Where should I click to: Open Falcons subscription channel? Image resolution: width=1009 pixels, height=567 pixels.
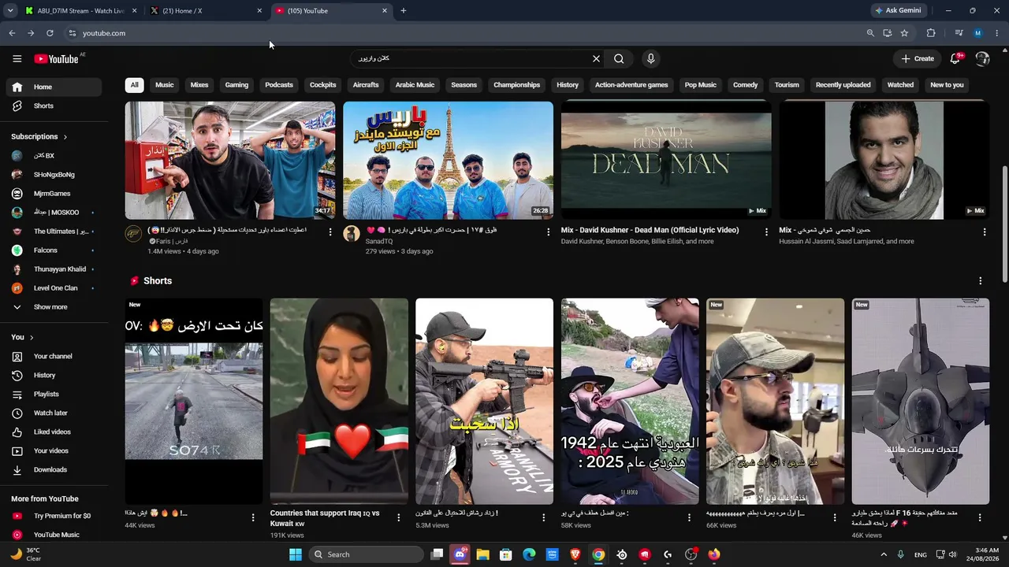pyautogui.click(x=54, y=250)
